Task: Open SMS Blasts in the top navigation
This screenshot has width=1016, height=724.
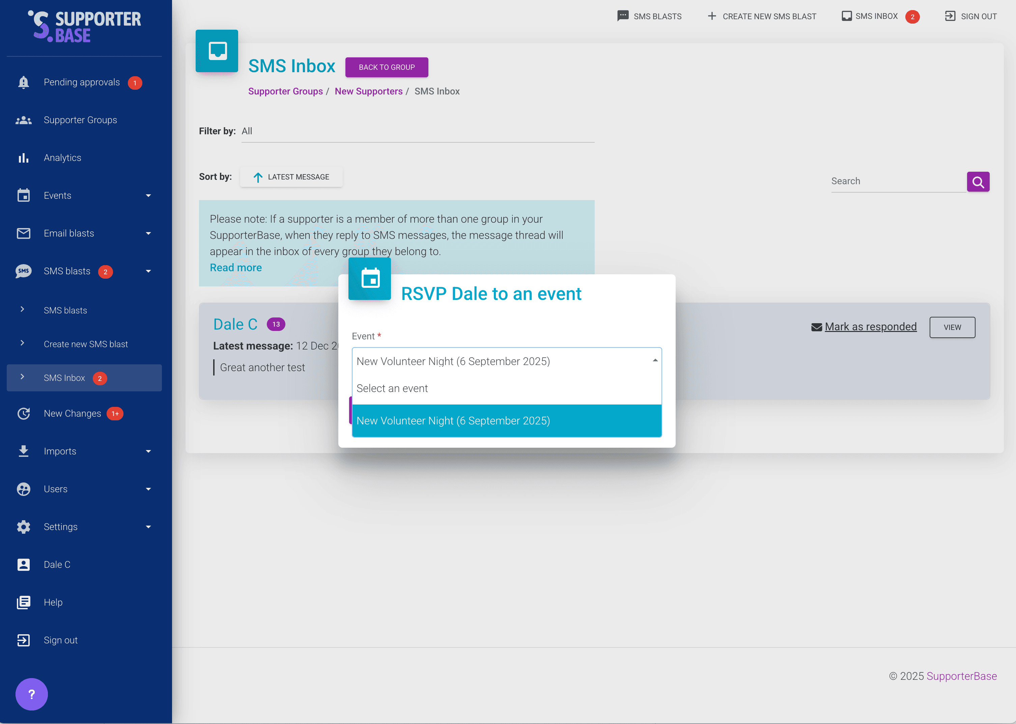Action: coord(649,16)
